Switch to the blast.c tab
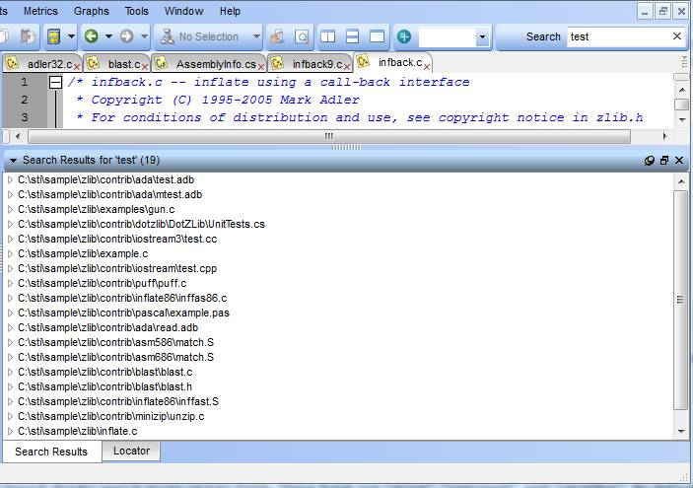This screenshot has width=693, height=488. coord(117,64)
